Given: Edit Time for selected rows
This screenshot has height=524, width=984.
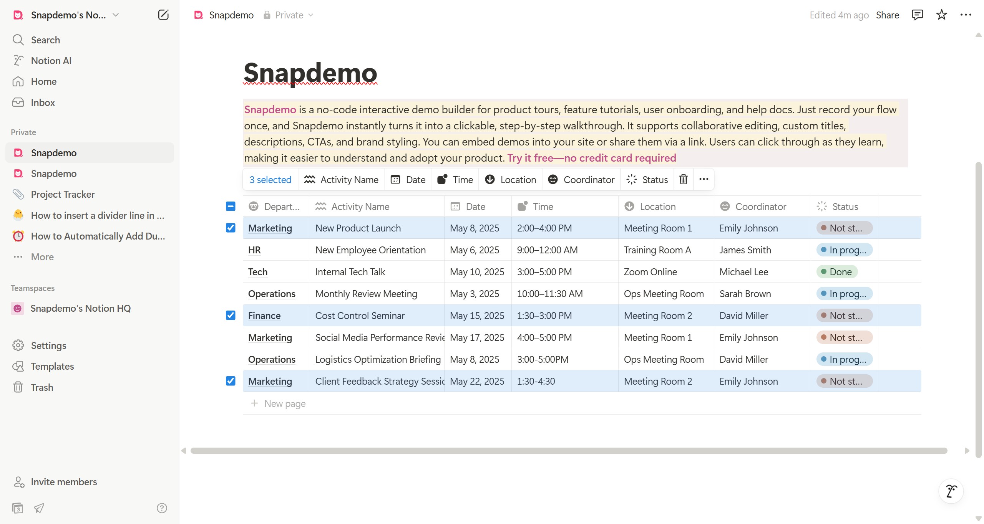Looking at the screenshot, I should coord(455,179).
